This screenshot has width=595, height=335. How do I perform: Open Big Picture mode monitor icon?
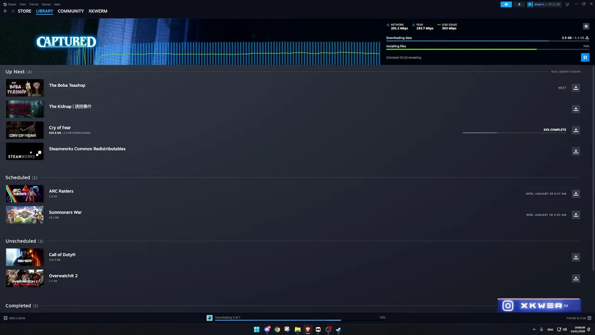[567, 4]
